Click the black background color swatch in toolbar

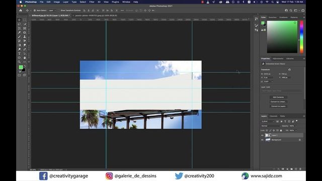point(24,70)
